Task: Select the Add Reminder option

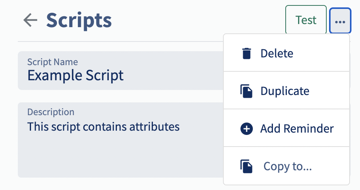Action: (297, 128)
